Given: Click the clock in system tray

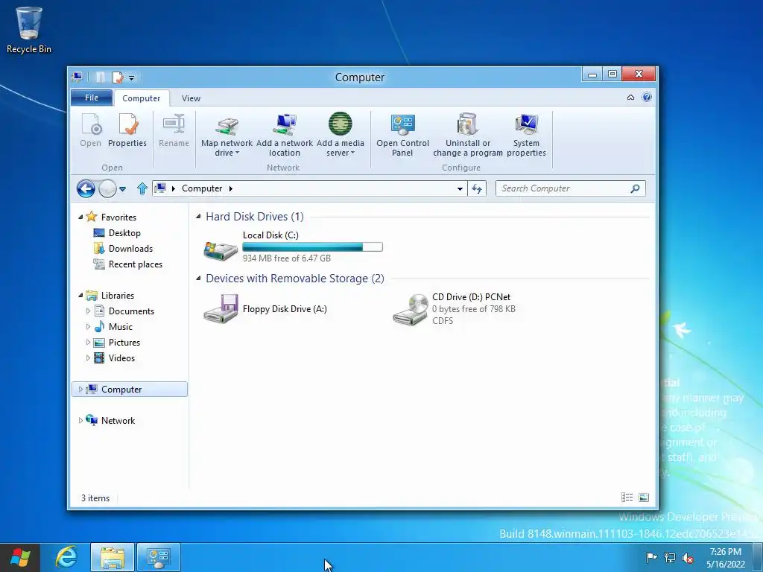Looking at the screenshot, I should click(726, 558).
